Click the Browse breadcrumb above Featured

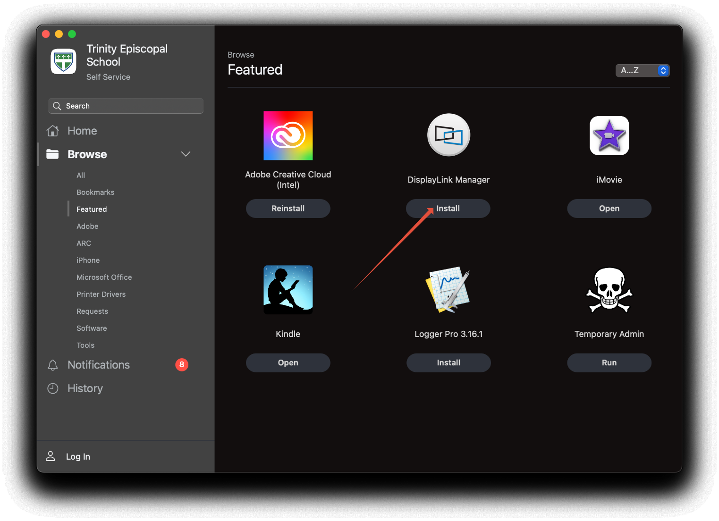point(241,55)
